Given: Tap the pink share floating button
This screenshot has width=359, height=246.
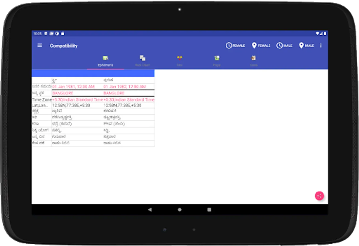Looking at the screenshot, I should coord(319,196).
